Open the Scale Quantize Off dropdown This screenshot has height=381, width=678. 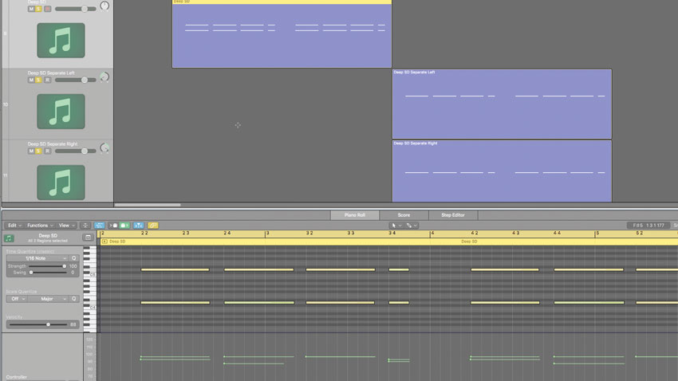[17, 298]
